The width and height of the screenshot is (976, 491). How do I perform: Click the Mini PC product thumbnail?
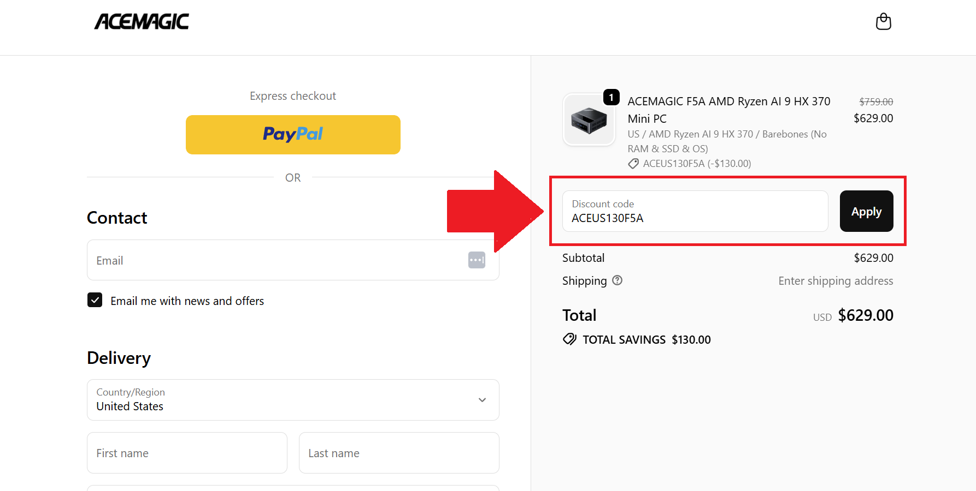589,119
